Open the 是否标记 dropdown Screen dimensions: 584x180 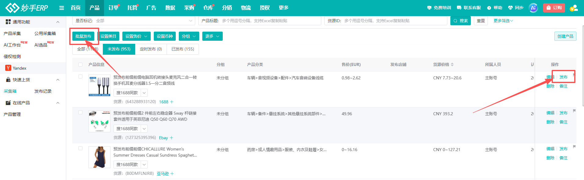point(134,21)
